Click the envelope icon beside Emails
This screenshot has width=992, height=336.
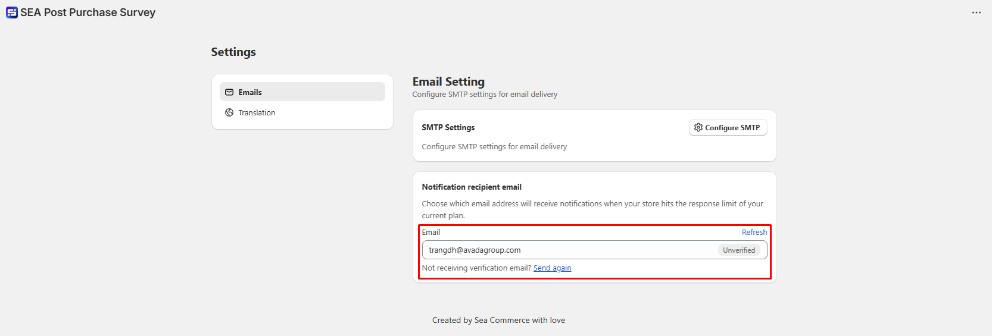(229, 92)
